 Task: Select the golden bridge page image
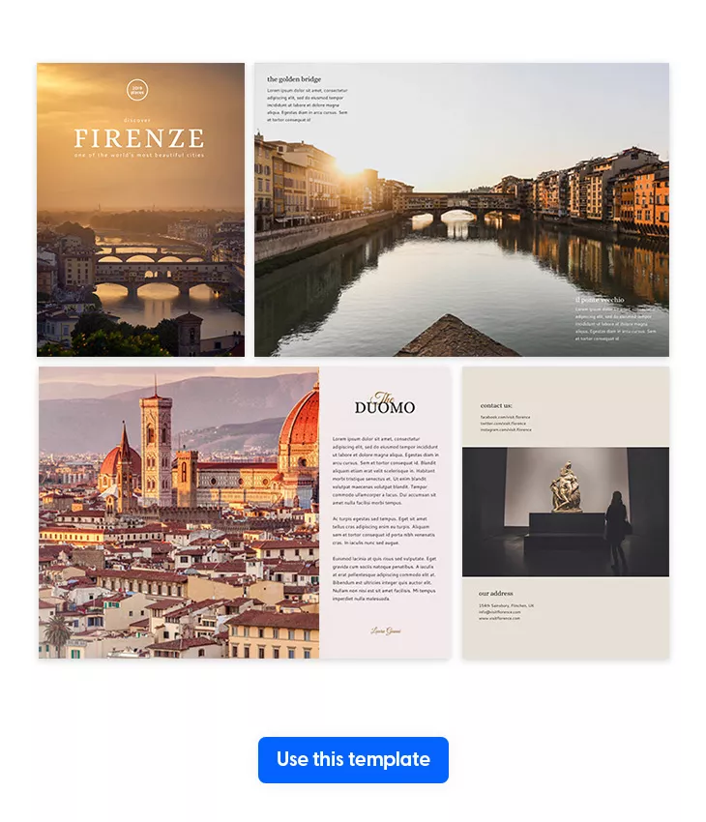461,210
